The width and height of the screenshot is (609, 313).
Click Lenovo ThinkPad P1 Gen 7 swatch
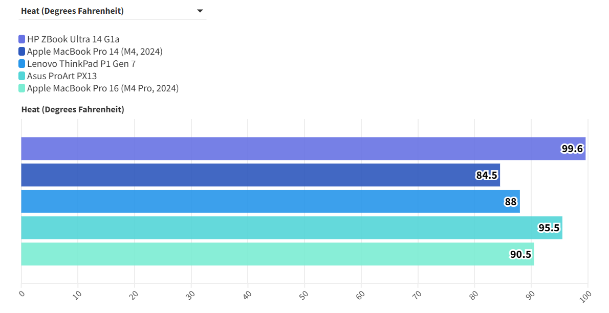[x=22, y=64]
